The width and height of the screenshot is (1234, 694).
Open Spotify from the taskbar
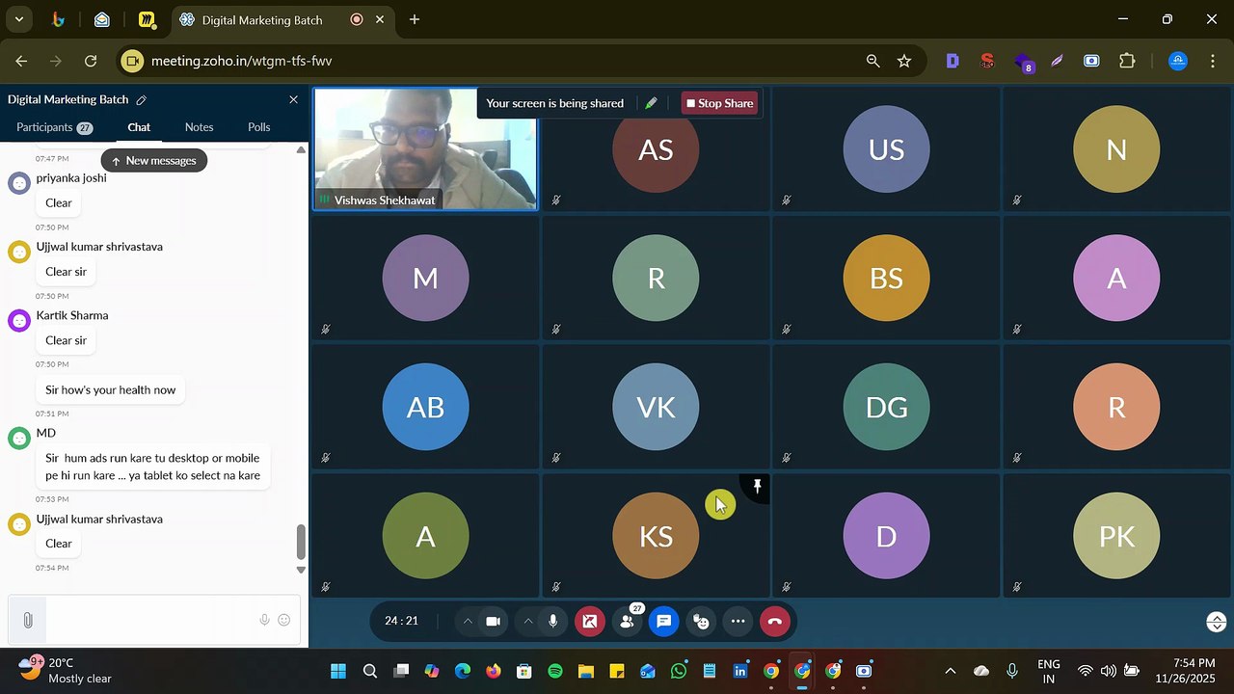pyautogui.click(x=555, y=671)
